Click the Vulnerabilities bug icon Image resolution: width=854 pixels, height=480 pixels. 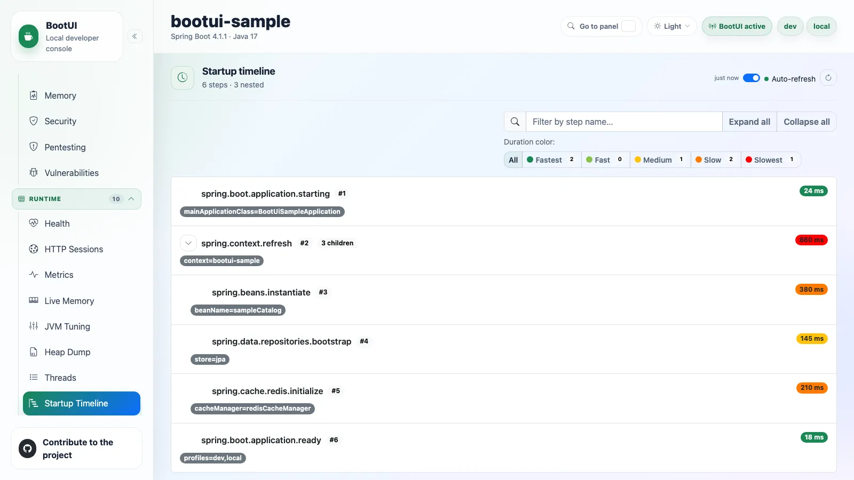(34, 172)
